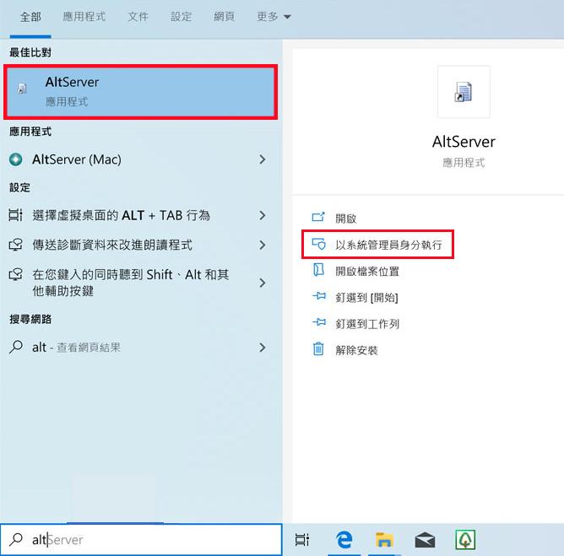564x556 pixels.
Task: Click the icon beside 傳送診斷資料來改進朗讀程式
Action: (15, 245)
